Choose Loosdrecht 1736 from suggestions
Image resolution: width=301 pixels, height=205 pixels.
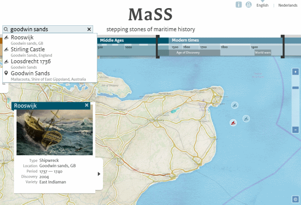(31, 62)
